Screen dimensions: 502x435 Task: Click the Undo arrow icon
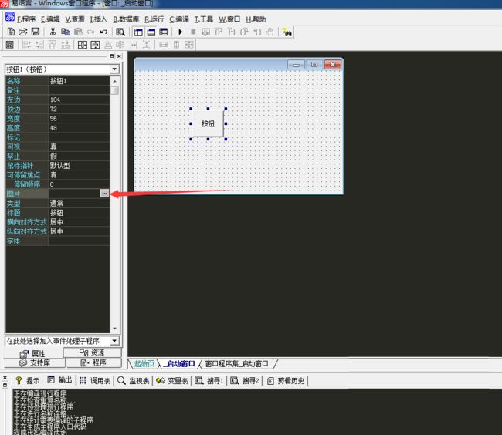pos(103,32)
